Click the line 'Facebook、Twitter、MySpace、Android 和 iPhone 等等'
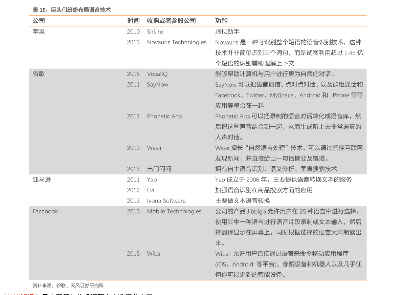Image resolution: width=403 pixels, height=295 pixels. (289, 95)
